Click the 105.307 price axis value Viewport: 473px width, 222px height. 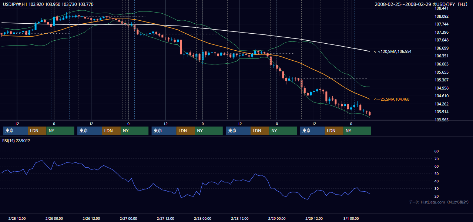pos(442,80)
